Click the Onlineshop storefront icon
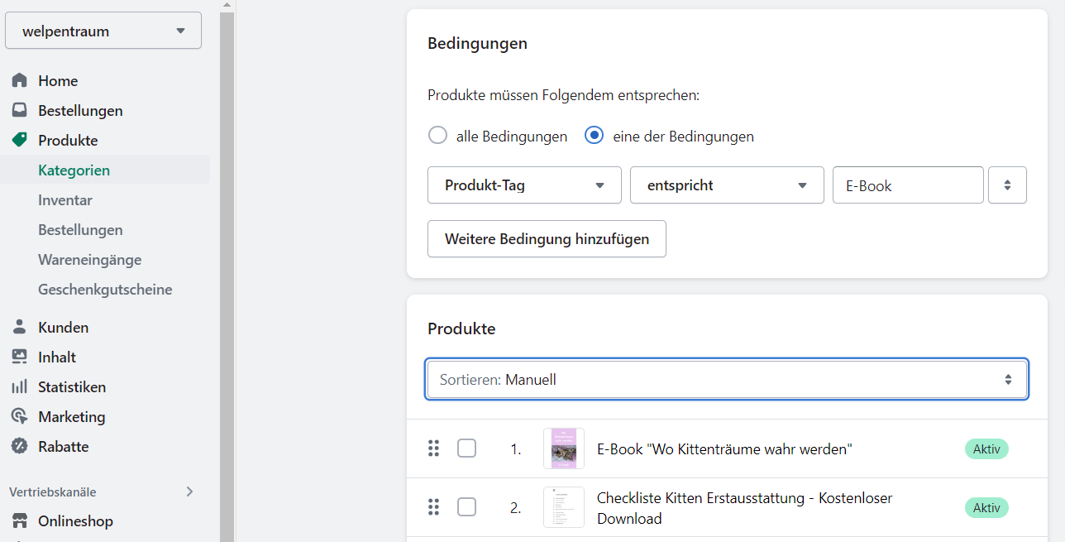The height and width of the screenshot is (542, 1065). [x=19, y=521]
